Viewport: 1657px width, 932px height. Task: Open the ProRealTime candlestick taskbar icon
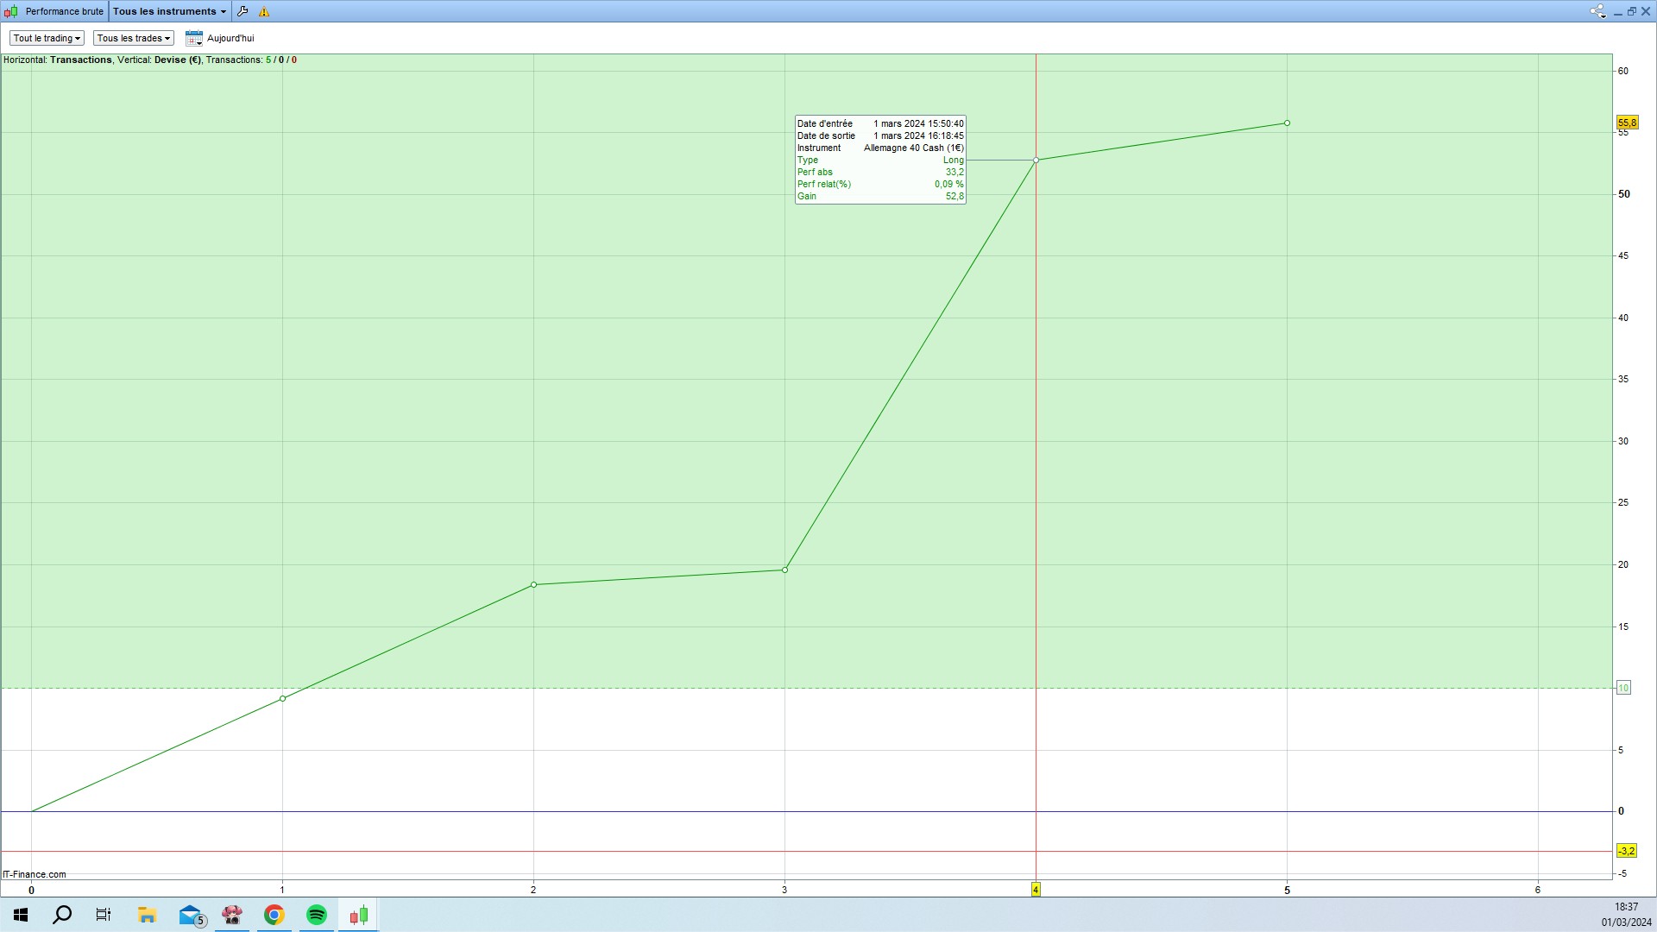(x=359, y=915)
